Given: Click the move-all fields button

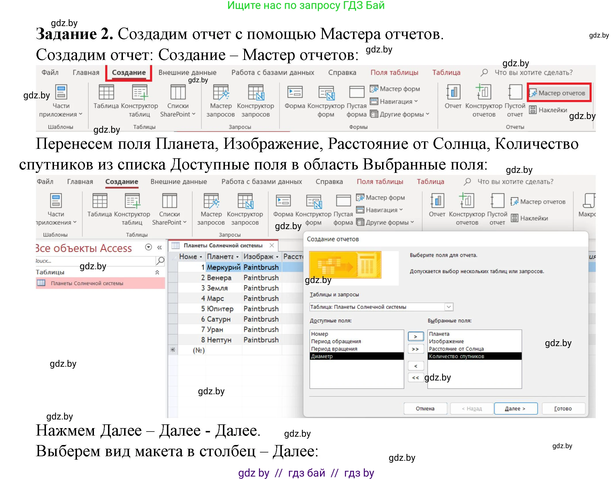Looking at the screenshot, I should tap(415, 349).
